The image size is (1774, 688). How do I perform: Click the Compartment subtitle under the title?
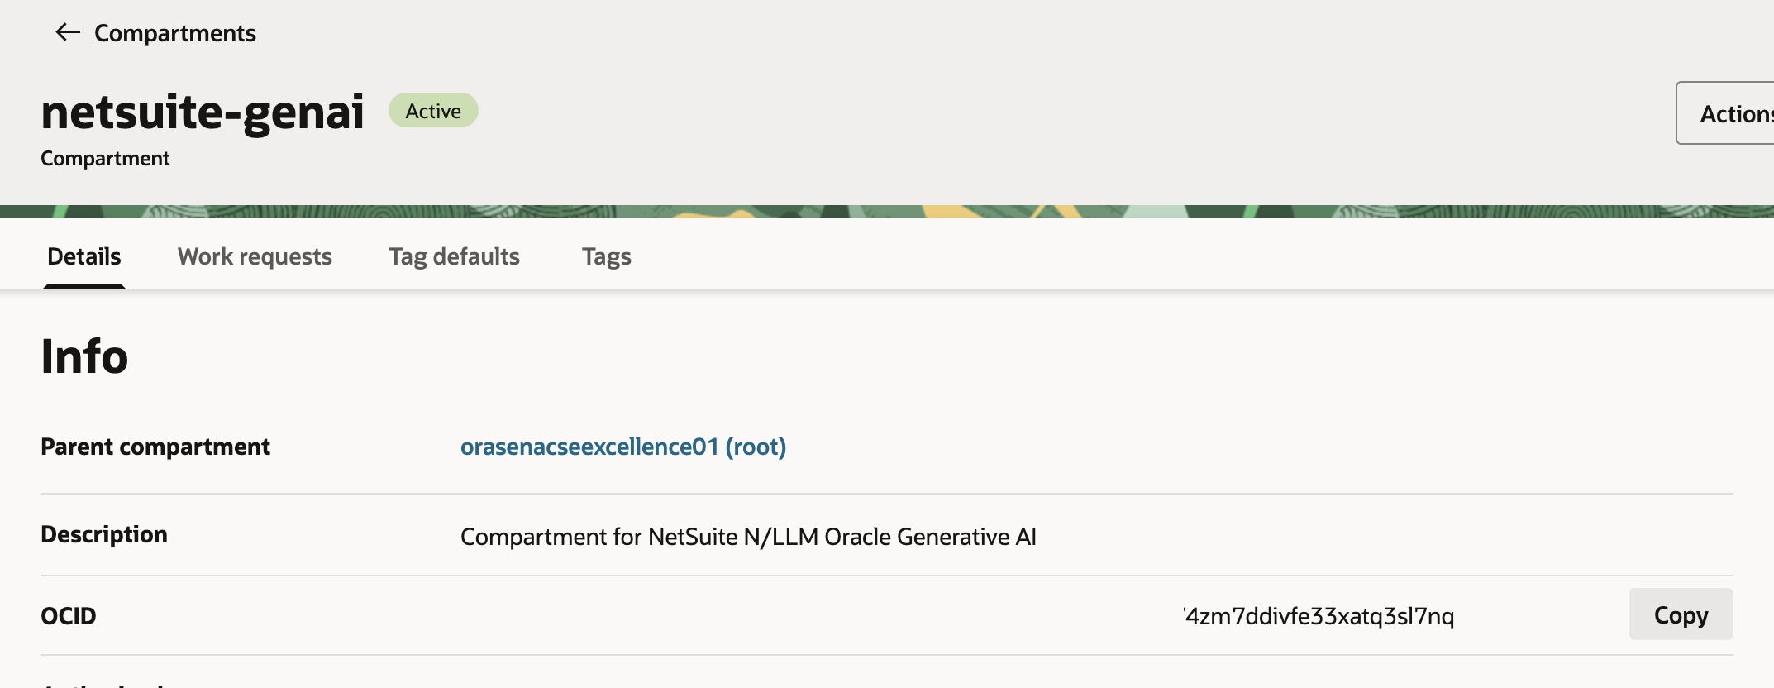coord(105,158)
